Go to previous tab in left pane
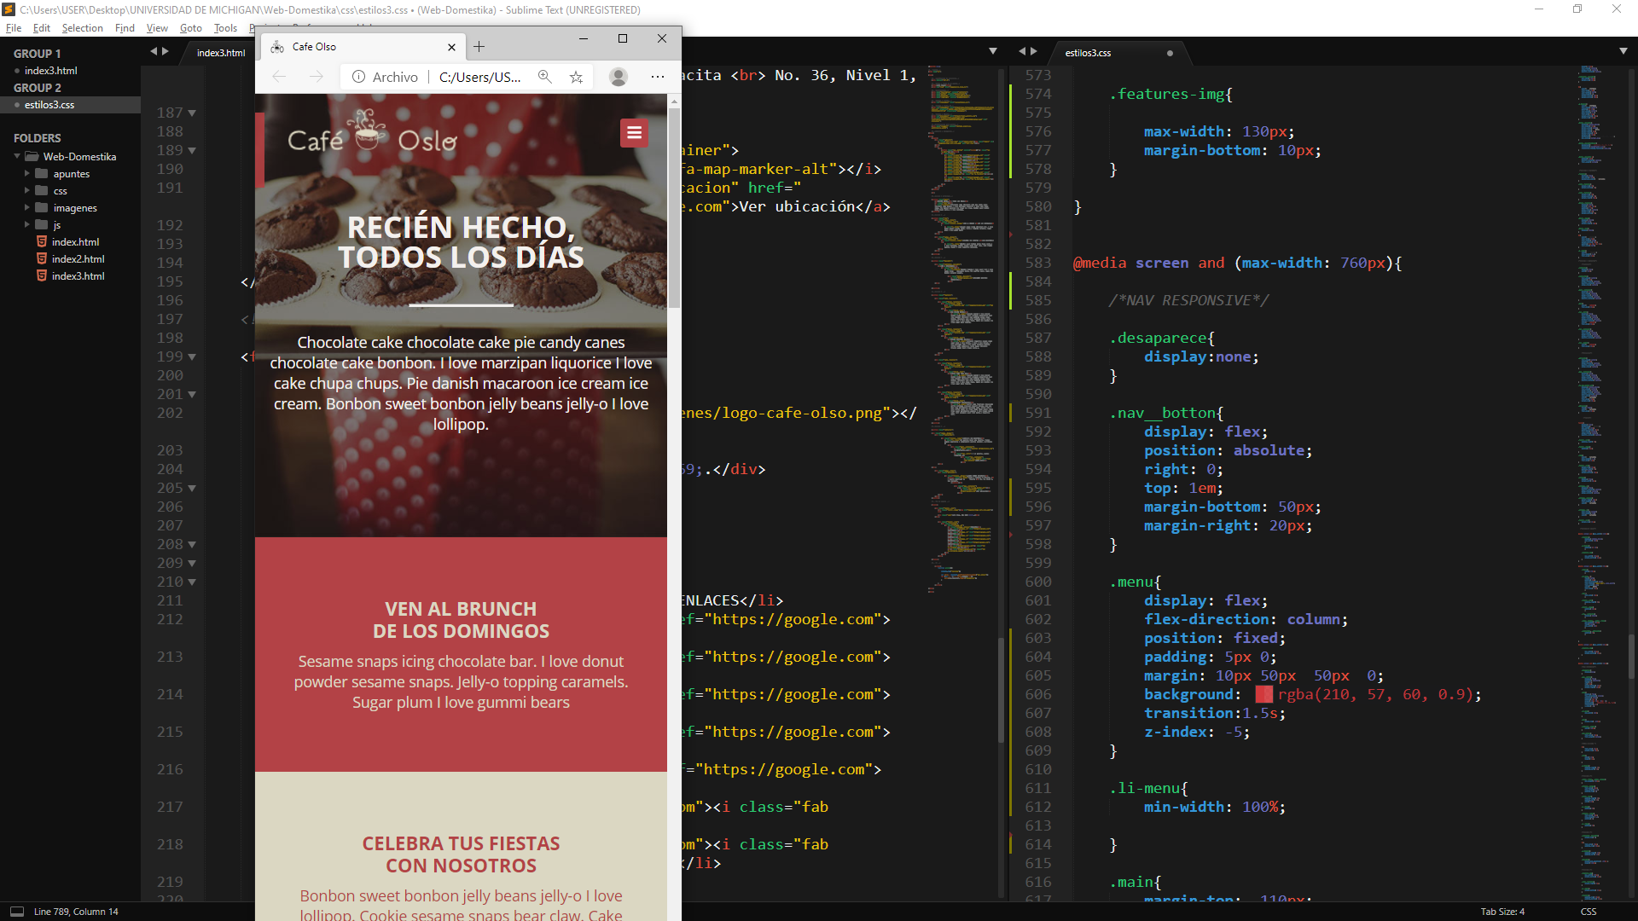 (154, 52)
